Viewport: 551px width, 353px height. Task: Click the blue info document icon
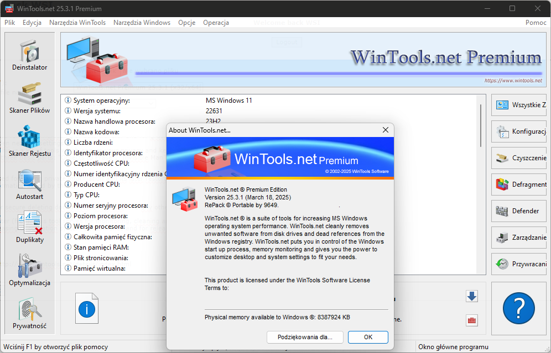click(x=87, y=308)
